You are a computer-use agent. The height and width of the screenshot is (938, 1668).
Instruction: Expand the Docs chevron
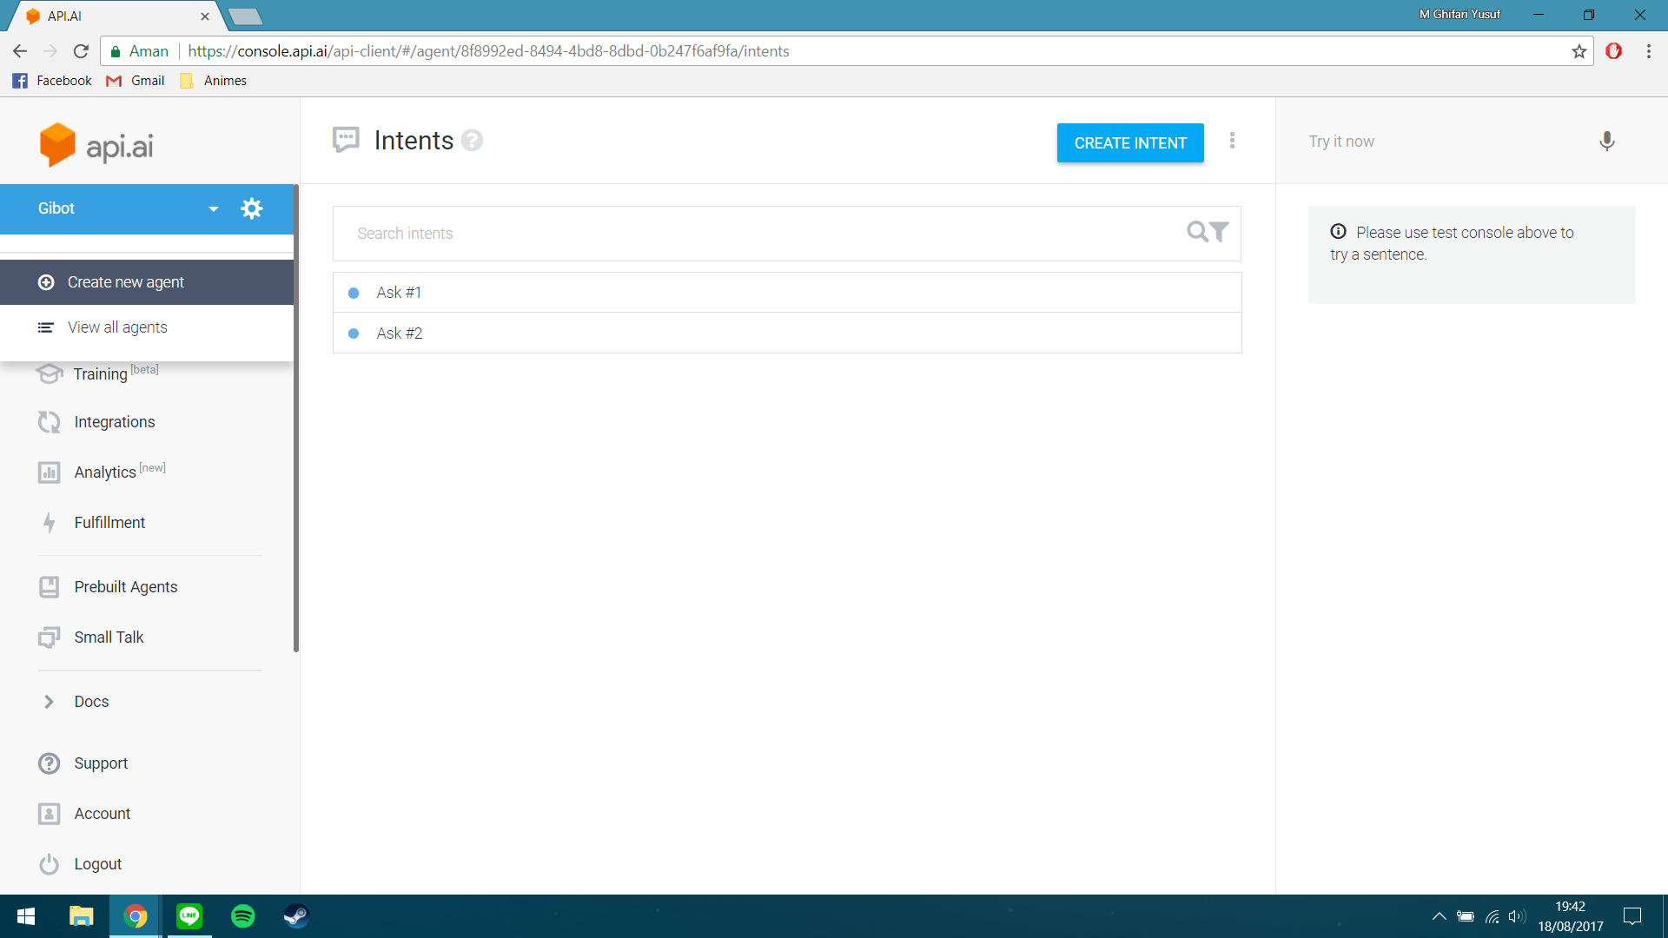[x=49, y=702]
